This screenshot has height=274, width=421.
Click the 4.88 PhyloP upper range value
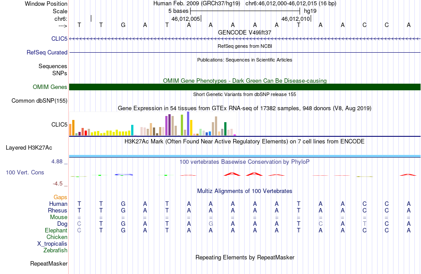click(x=57, y=162)
